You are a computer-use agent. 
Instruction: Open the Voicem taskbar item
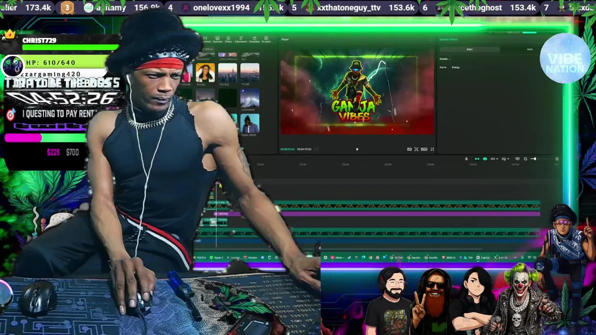tap(249, 257)
